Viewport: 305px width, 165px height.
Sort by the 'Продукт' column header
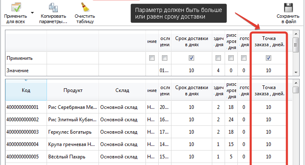pos(73,90)
